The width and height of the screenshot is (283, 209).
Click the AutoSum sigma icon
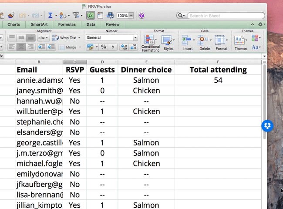point(51,16)
